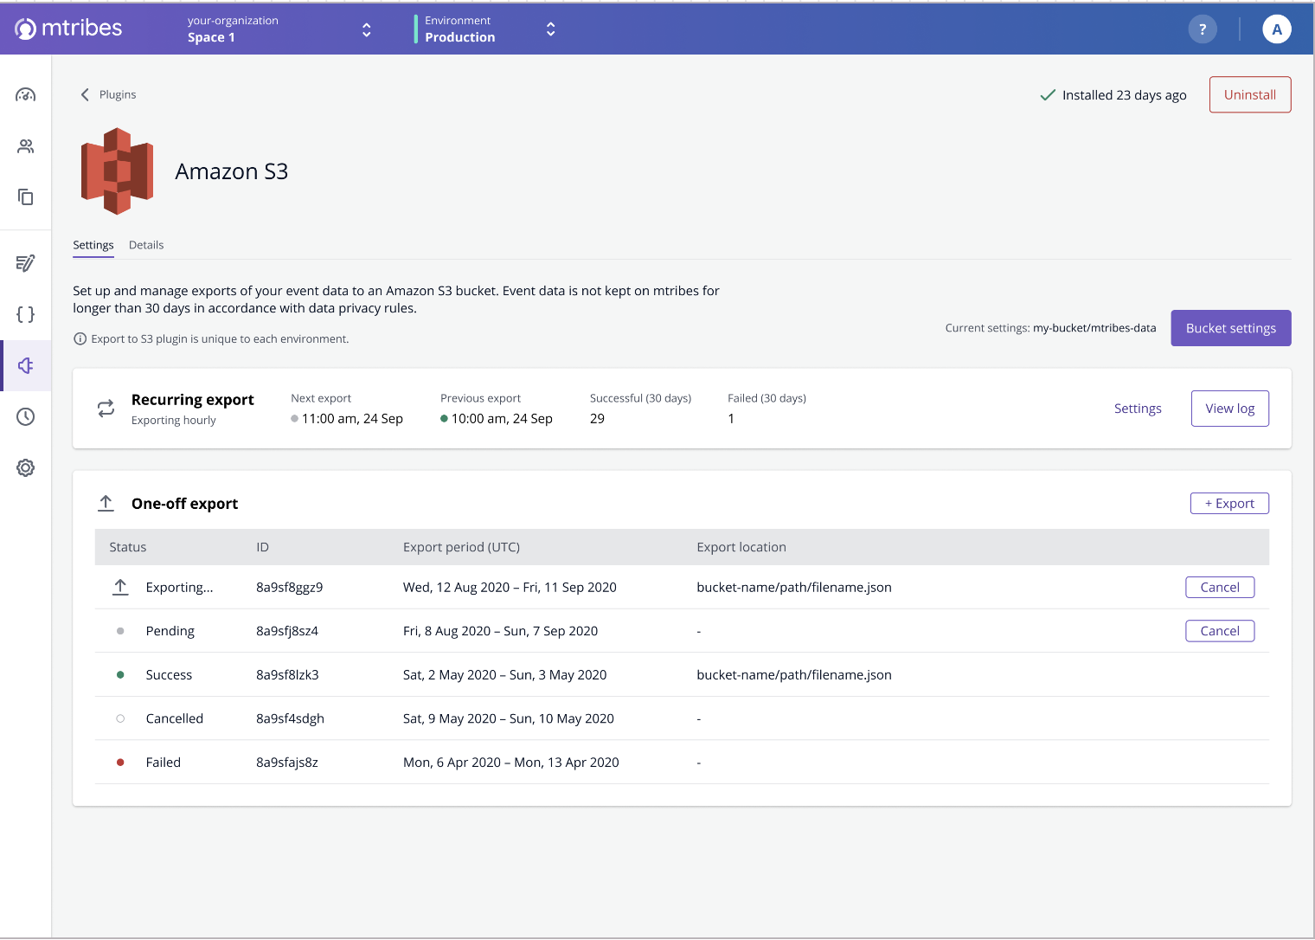The image size is (1315, 940).
Task: Switch to the Details tab
Action: [146, 245]
